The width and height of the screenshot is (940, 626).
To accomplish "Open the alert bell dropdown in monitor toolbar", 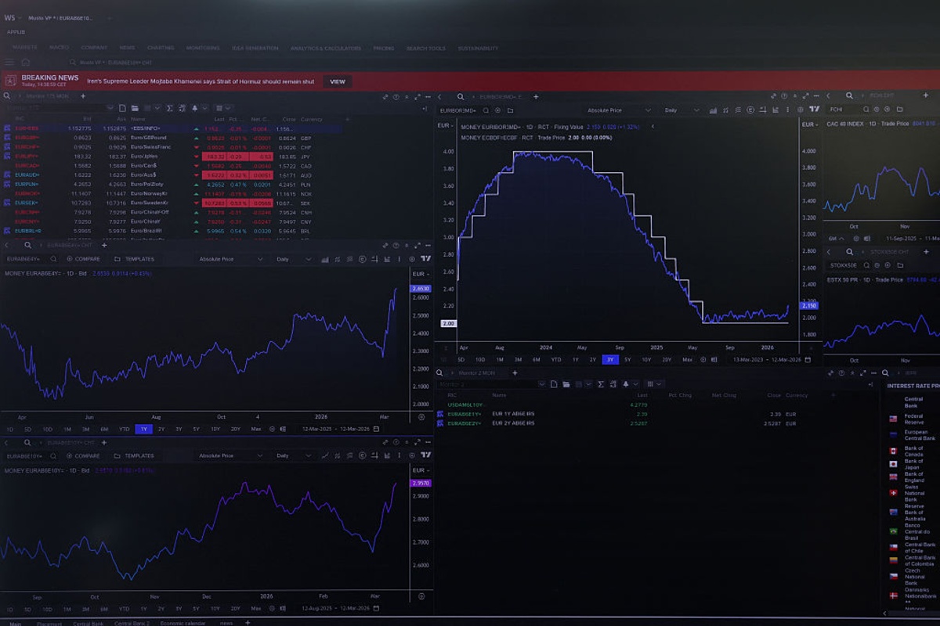I will click(x=199, y=108).
